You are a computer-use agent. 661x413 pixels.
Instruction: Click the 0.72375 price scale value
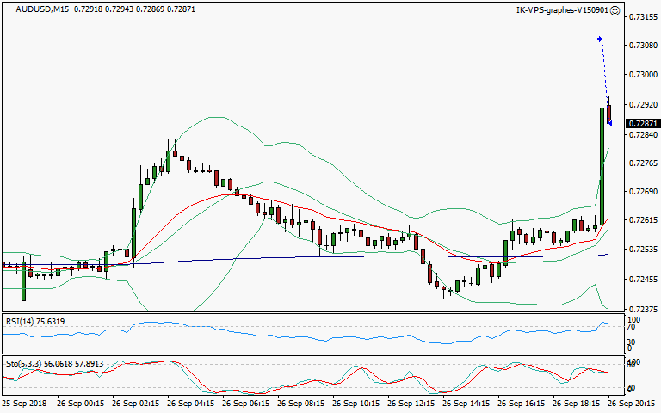tap(643, 310)
